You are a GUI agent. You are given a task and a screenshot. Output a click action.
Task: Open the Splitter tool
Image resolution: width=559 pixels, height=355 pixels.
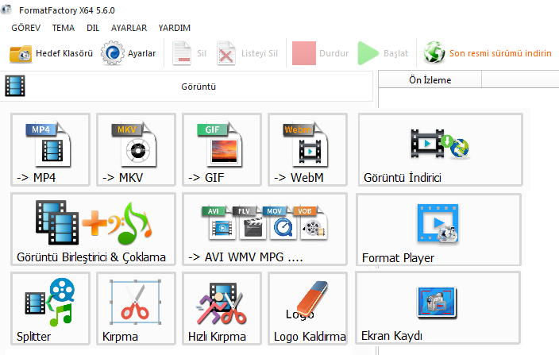tap(50, 309)
